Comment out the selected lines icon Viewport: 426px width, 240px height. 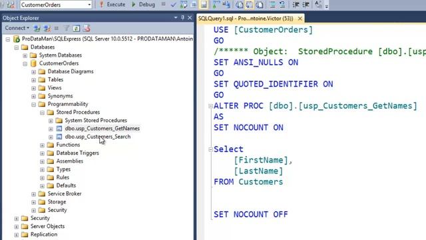pyautogui.click(x=272, y=5)
